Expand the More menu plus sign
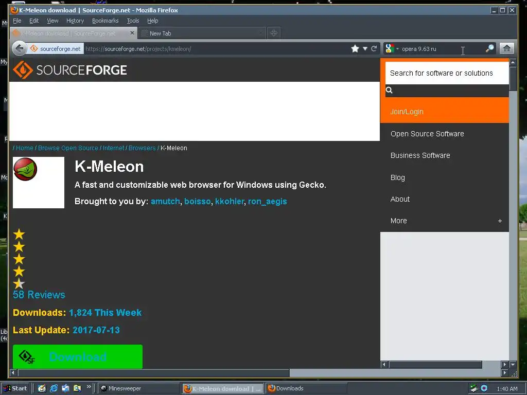The width and height of the screenshot is (527, 395). (500, 221)
